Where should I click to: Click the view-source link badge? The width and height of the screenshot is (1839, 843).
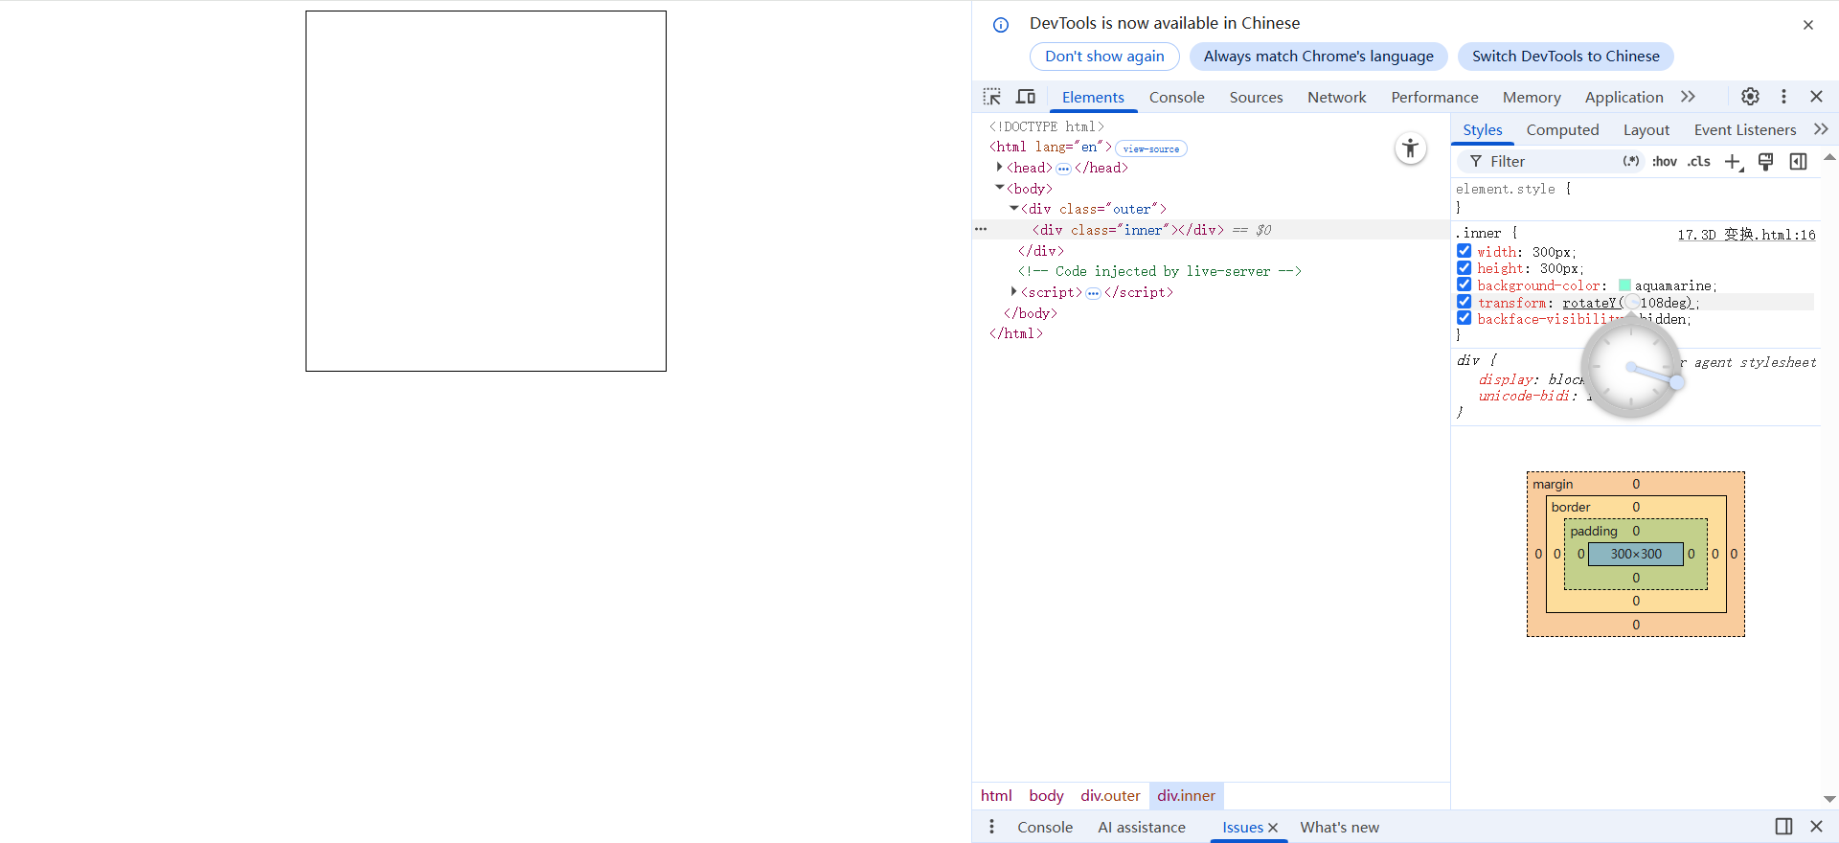click(x=1151, y=148)
